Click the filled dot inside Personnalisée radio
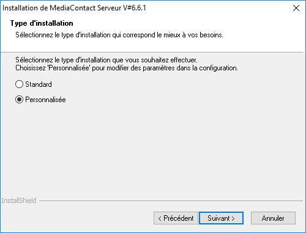The image size is (306, 233). [x=19, y=100]
